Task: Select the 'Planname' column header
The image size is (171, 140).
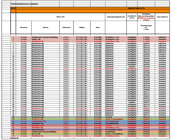Action: [46, 27]
